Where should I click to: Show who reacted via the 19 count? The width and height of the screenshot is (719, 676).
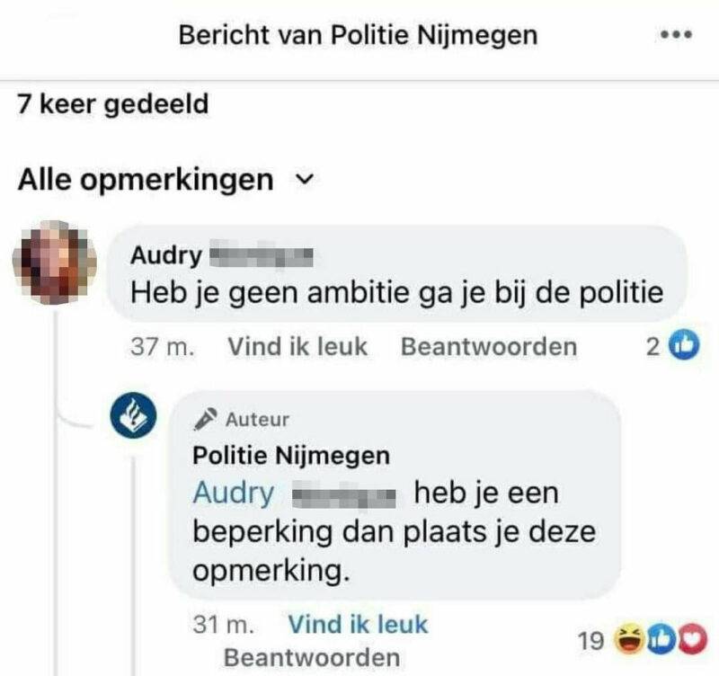(x=590, y=641)
